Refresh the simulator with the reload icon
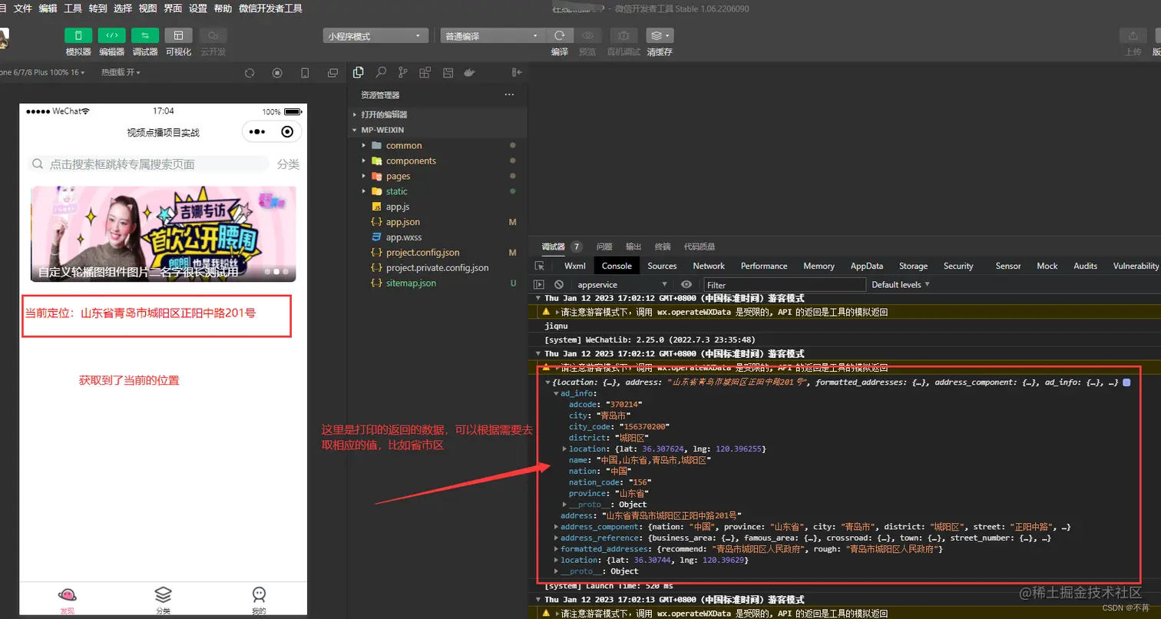The height and width of the screenshot is (619, 1161). pos(250,73)
